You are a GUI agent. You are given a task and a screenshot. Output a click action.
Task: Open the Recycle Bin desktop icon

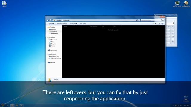click(186, 99)
